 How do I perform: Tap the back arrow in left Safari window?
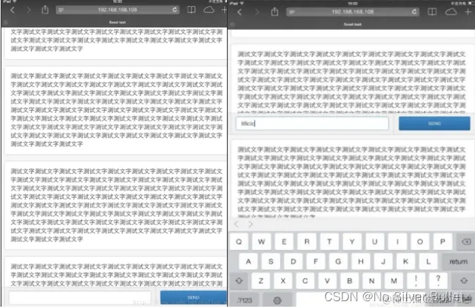pyautogui.click(x=12, y=10)
